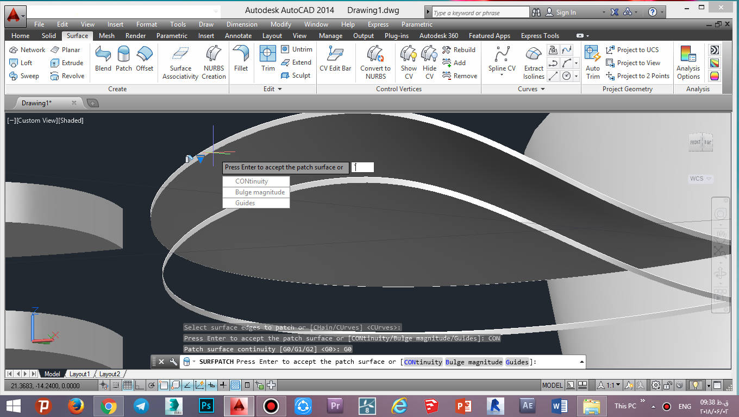The image size is (739, 417).
Task: Toggle Auto Trim for projections
Action: tap(593, 62)
